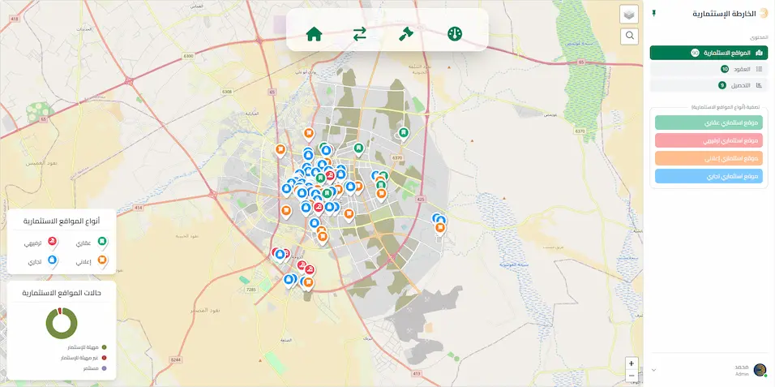
Task: Toggle the blue تجاري site type filter
Action: (x=709, y=176)
